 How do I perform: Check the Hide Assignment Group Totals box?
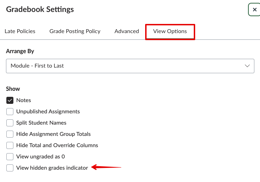pos(10,134)
